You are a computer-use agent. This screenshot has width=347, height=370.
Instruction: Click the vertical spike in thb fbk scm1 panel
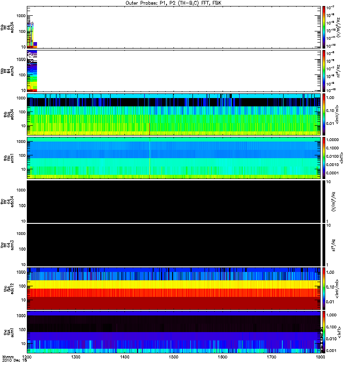(x=149, y=158)
